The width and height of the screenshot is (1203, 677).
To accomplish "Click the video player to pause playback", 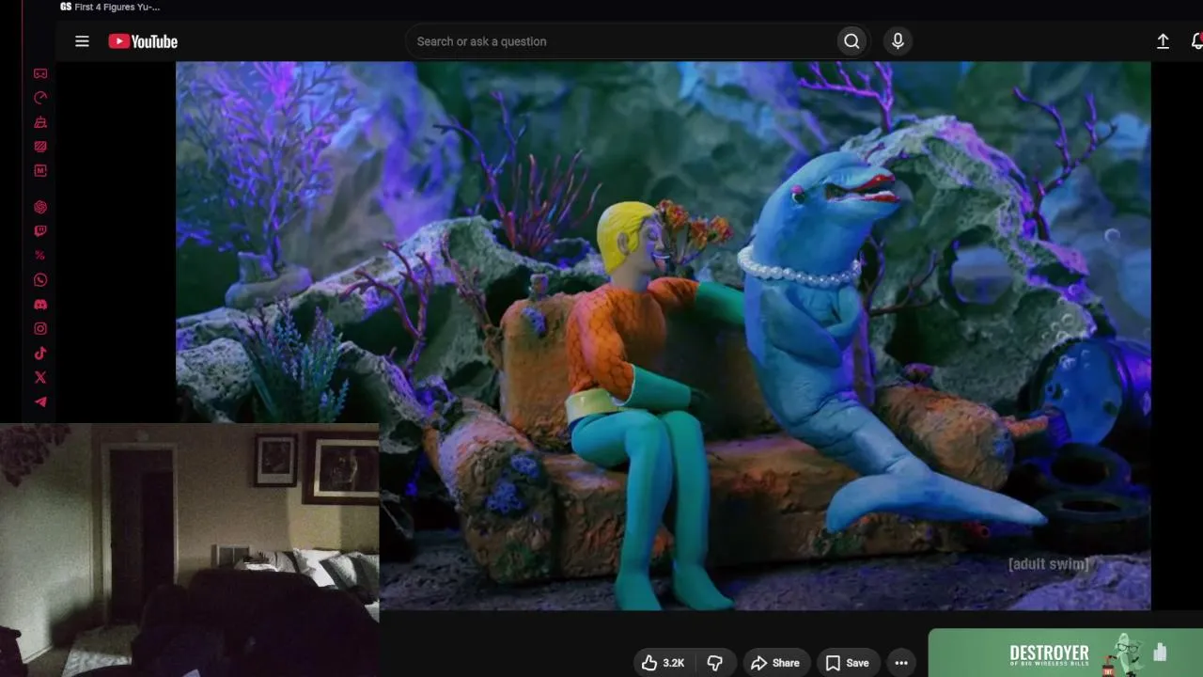I will coord(663,336).
